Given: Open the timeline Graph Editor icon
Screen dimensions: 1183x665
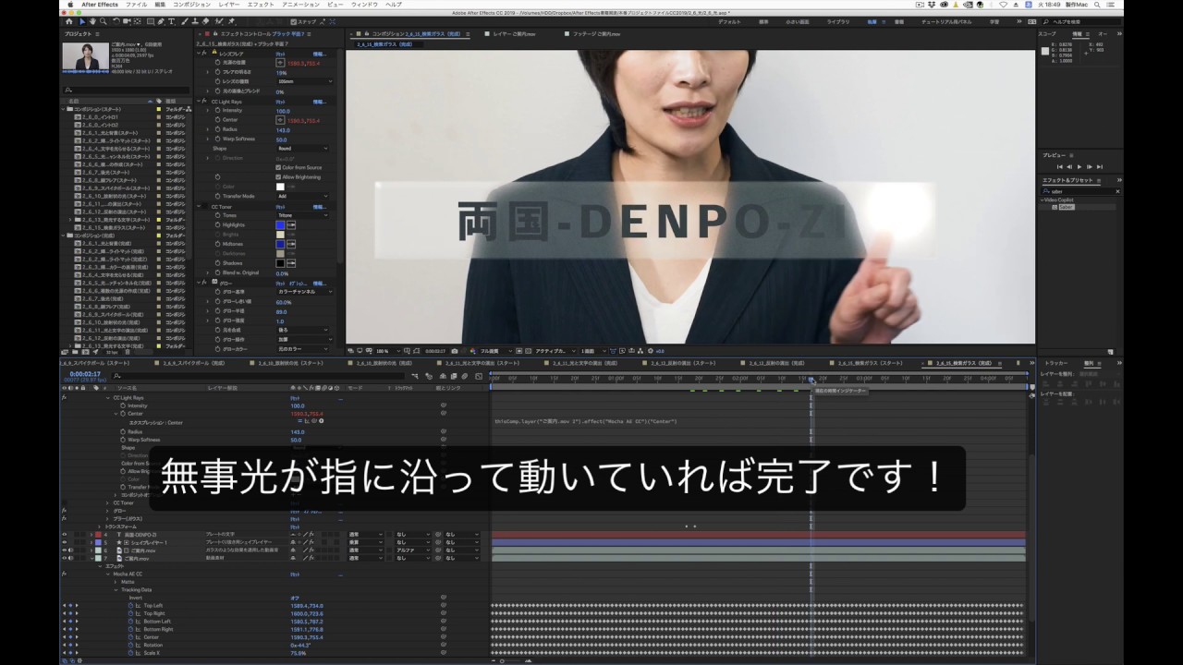Looking at the screenshot, I should click(479, 376).
